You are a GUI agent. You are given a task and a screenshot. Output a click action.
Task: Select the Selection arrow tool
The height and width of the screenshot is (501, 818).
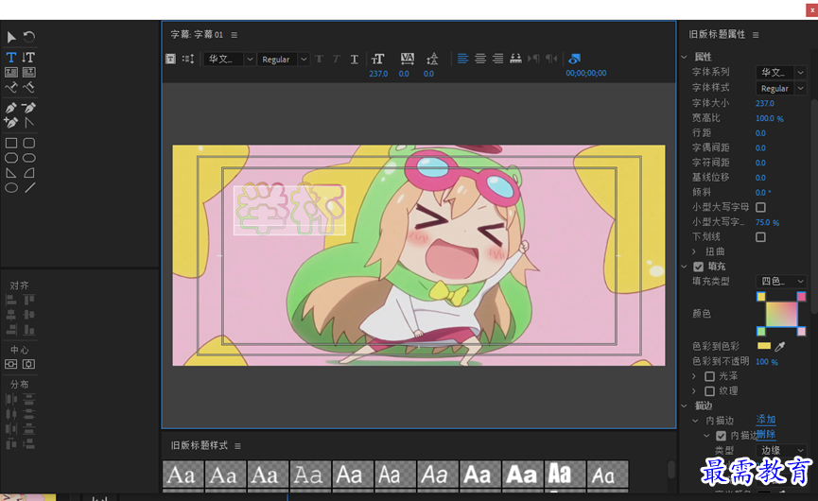(x=11, y=37)
